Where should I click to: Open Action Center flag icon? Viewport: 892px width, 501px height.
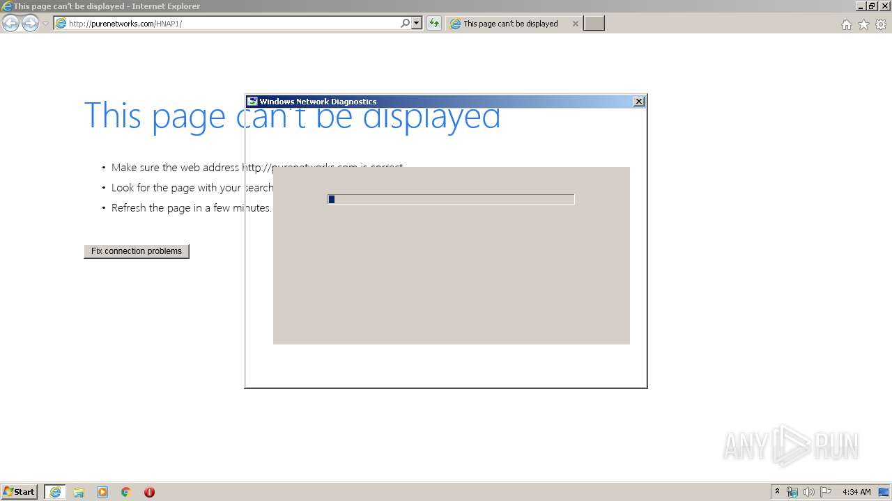pyautogui.click(x=825, y=492)
